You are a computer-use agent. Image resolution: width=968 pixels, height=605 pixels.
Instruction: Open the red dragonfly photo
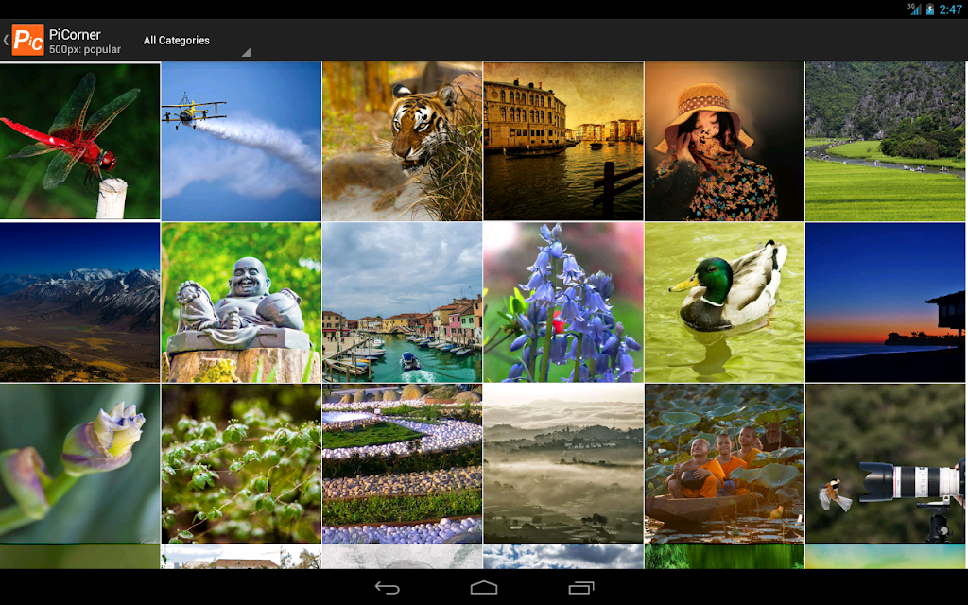point(79,142)
